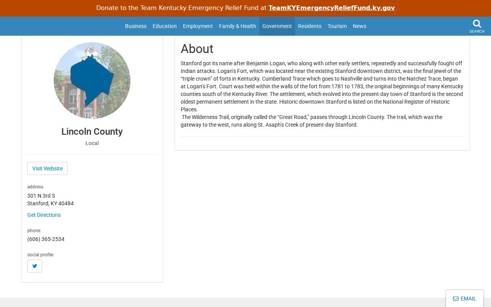Click the Lincoln County heading
Screen dimensions: 491x307
(x=92, y=132)
